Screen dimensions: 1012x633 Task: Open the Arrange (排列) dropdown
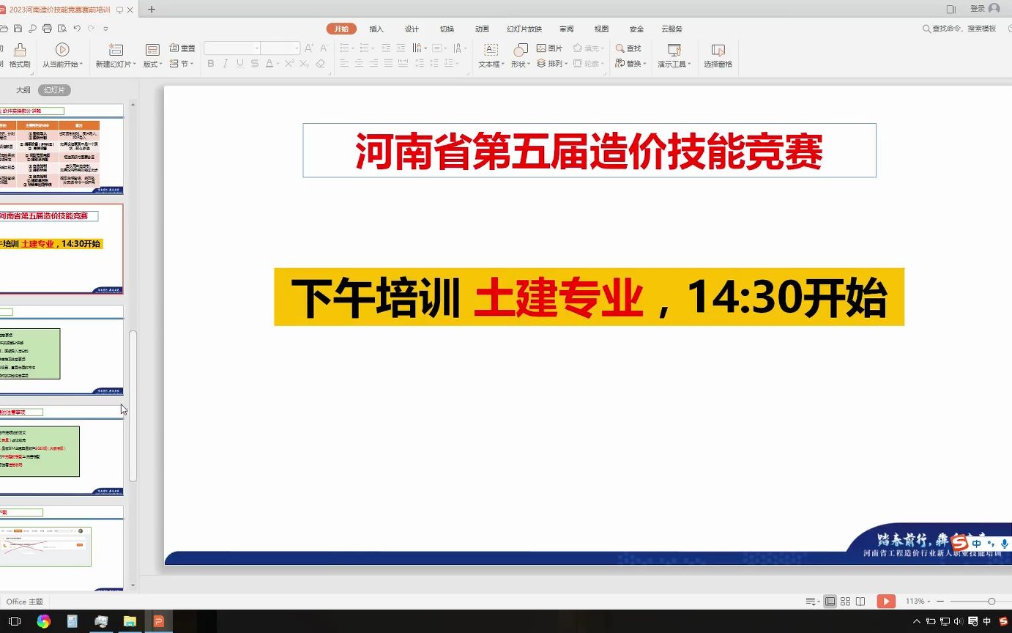click(551, 64)
